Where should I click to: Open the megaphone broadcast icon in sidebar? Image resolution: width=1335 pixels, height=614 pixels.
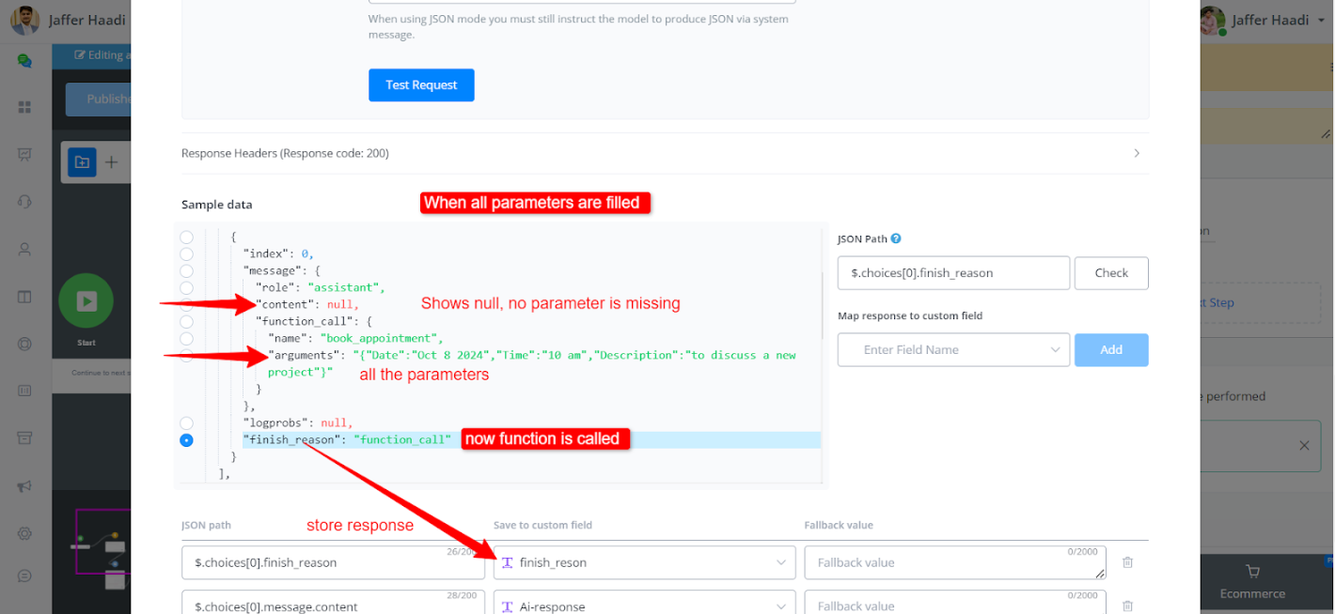pyautogui.click(x=25, y=486)
